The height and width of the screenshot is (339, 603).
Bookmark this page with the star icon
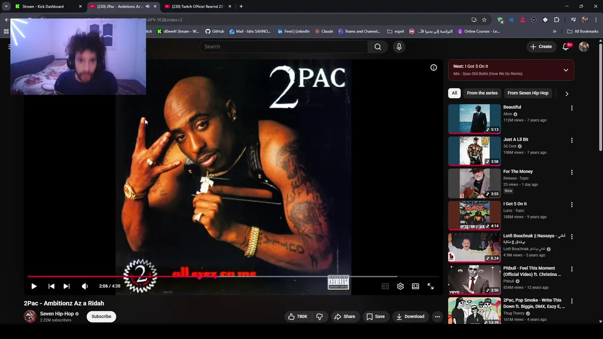pos(484,20)
